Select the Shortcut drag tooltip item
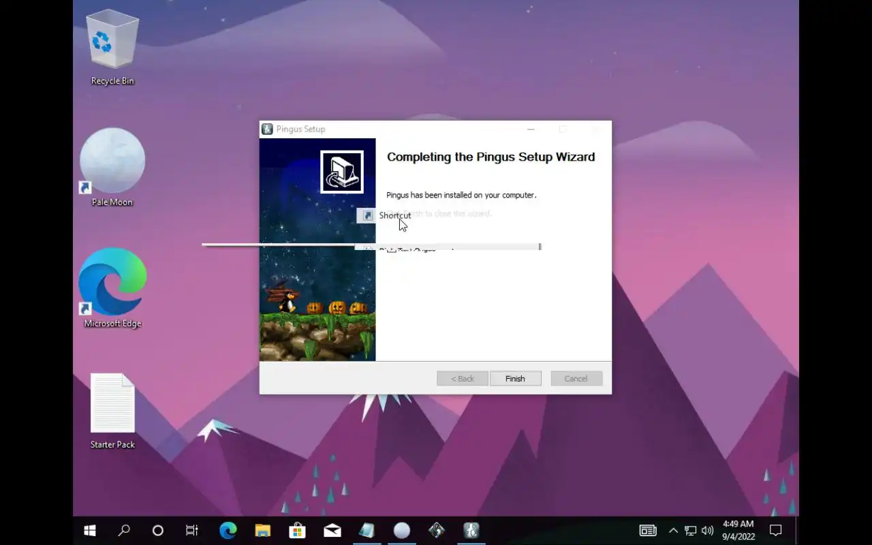The width and height of the screenshot is (872, 545). [x=386, y=215]
